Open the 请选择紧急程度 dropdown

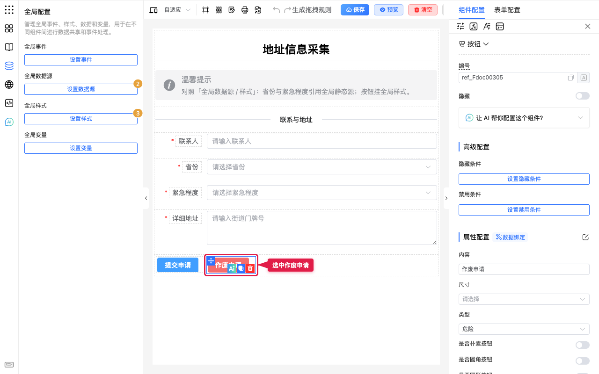322,193
